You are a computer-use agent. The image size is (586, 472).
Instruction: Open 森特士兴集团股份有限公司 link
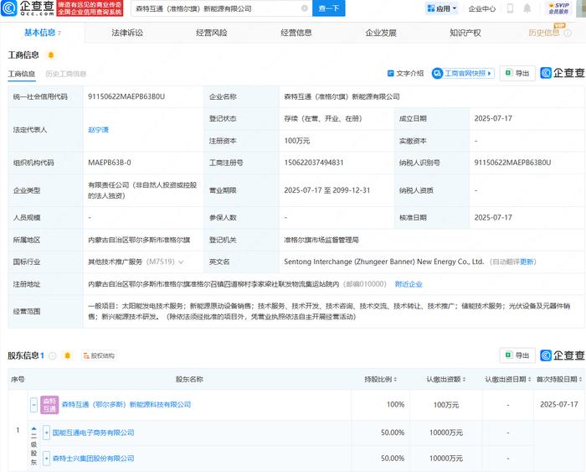coord(93,458)
